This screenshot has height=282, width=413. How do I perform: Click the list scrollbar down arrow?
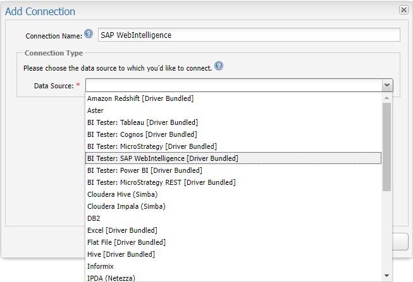pyautogui.click(x=386, y=276)
